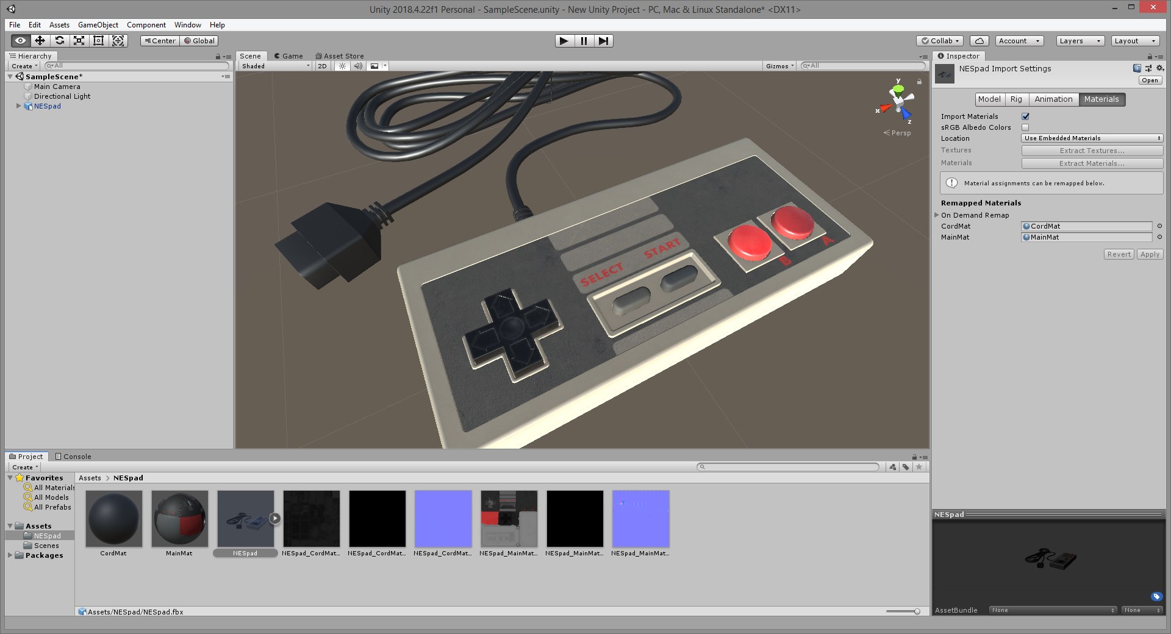Toggle scene audio icon
This screenshot has width=1171, height=634.
[x=358, y=66]
